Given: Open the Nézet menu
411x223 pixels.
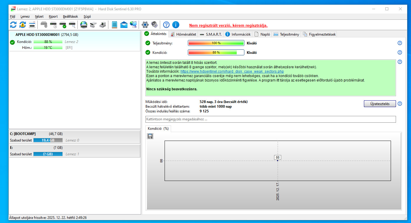Looking at the screenshot, I should 39,16.
